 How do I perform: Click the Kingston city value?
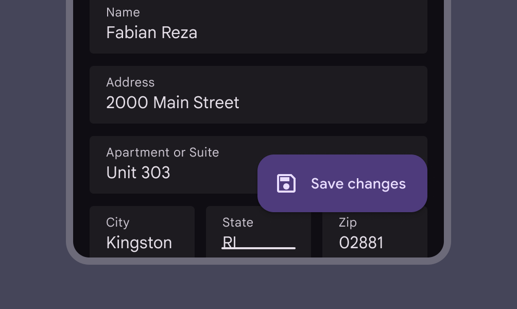click(x=139, y=243)
